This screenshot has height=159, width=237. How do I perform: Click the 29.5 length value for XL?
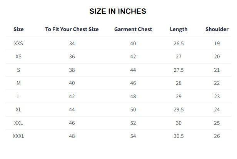(179, 109)
